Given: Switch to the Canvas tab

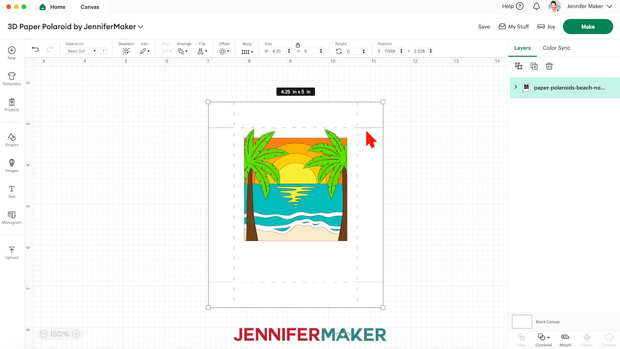Looking at the screenshot, I should coord(90,7).
